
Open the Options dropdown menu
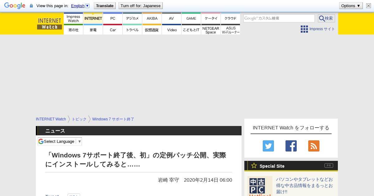[x=351, y=6]
